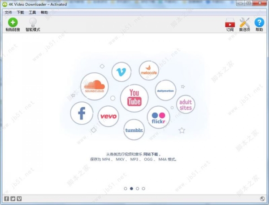269x205 pixels.
Task: Maximize the 4K Video Downloader window
Action: coord(248,3)
